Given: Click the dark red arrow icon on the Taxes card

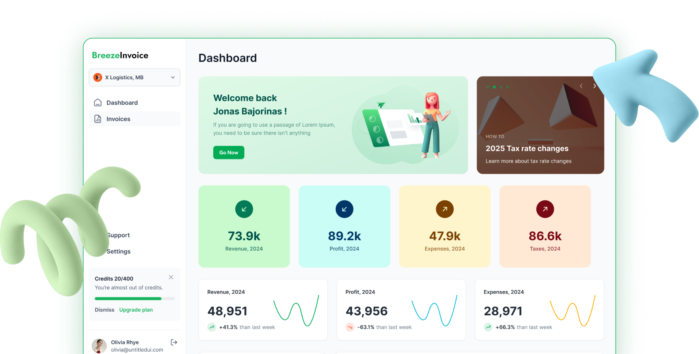Looking at the screenshot, I should click(545, 209).
